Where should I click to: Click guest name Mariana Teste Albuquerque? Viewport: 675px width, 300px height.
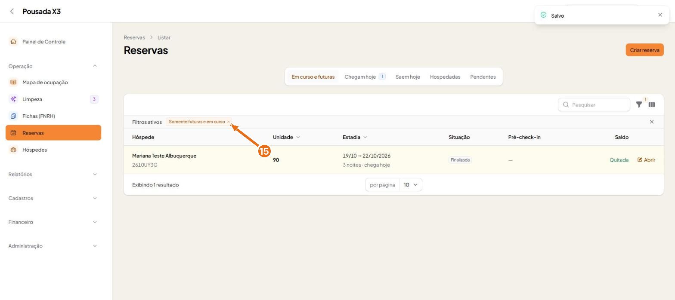tap(164, 156)
